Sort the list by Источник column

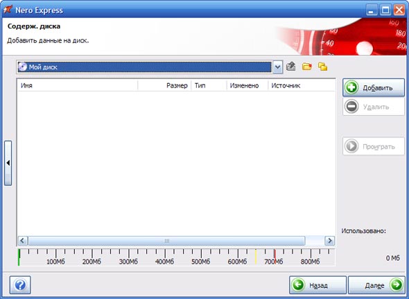point(302,85)
